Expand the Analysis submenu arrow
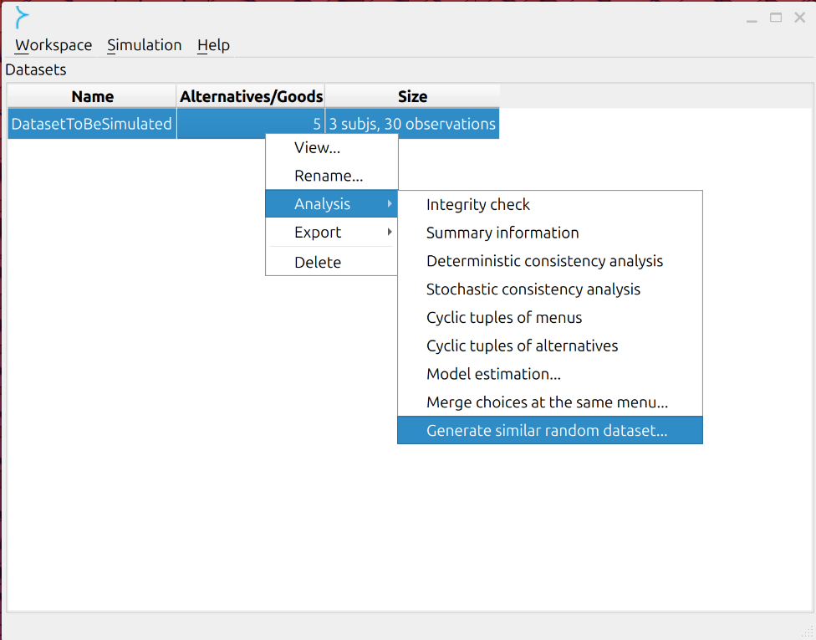The image size is (816, 640). point(390,204)
